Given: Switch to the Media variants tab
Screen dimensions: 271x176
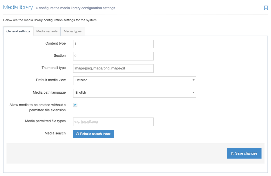Looking at the screenshot, I should tap(47, 31).
